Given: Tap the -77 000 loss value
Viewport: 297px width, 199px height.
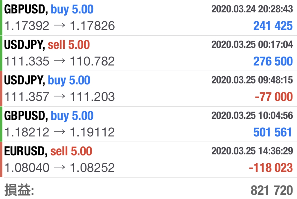Looking at the screenshot, I should pos(274,97).
